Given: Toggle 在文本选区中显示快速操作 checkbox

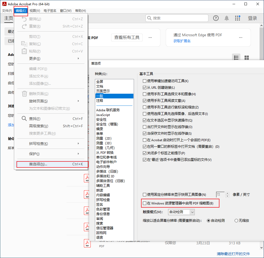Looking at the screenshot, I should click(x=144, y=120).
